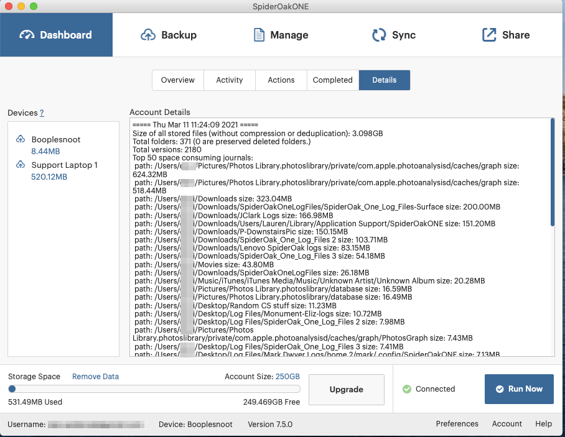Screen dimensions: 565x437
Task: Click the Share external arrow icon
Action: point(489,35)
